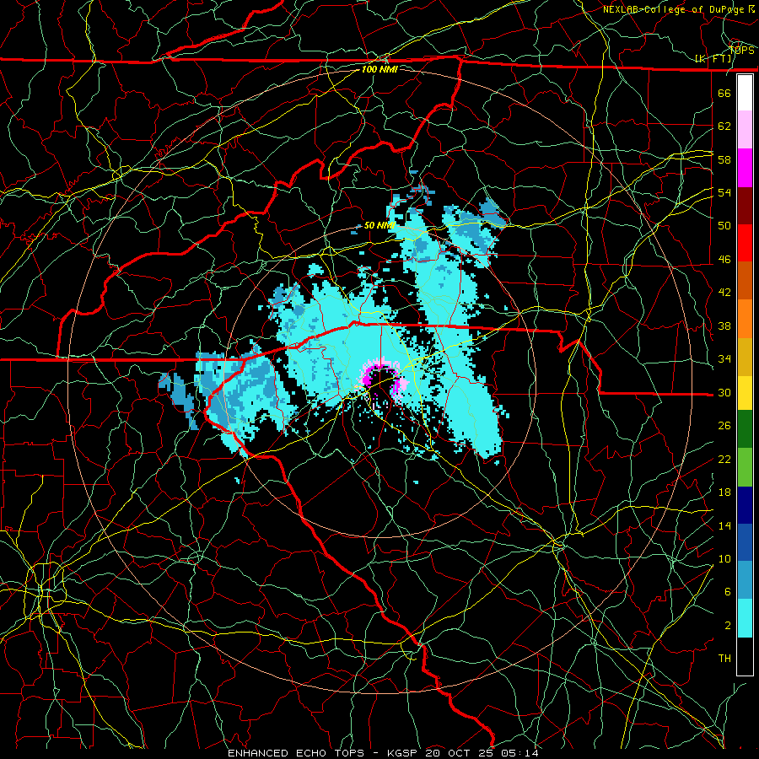The image size is (759, 759).
Task: Click the white 66 kft legend swatch
Action: [x=745, y=93]
